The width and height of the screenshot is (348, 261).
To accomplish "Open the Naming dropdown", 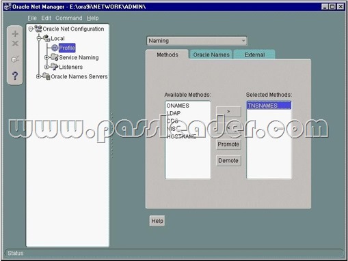I will [x=197, y=41].
